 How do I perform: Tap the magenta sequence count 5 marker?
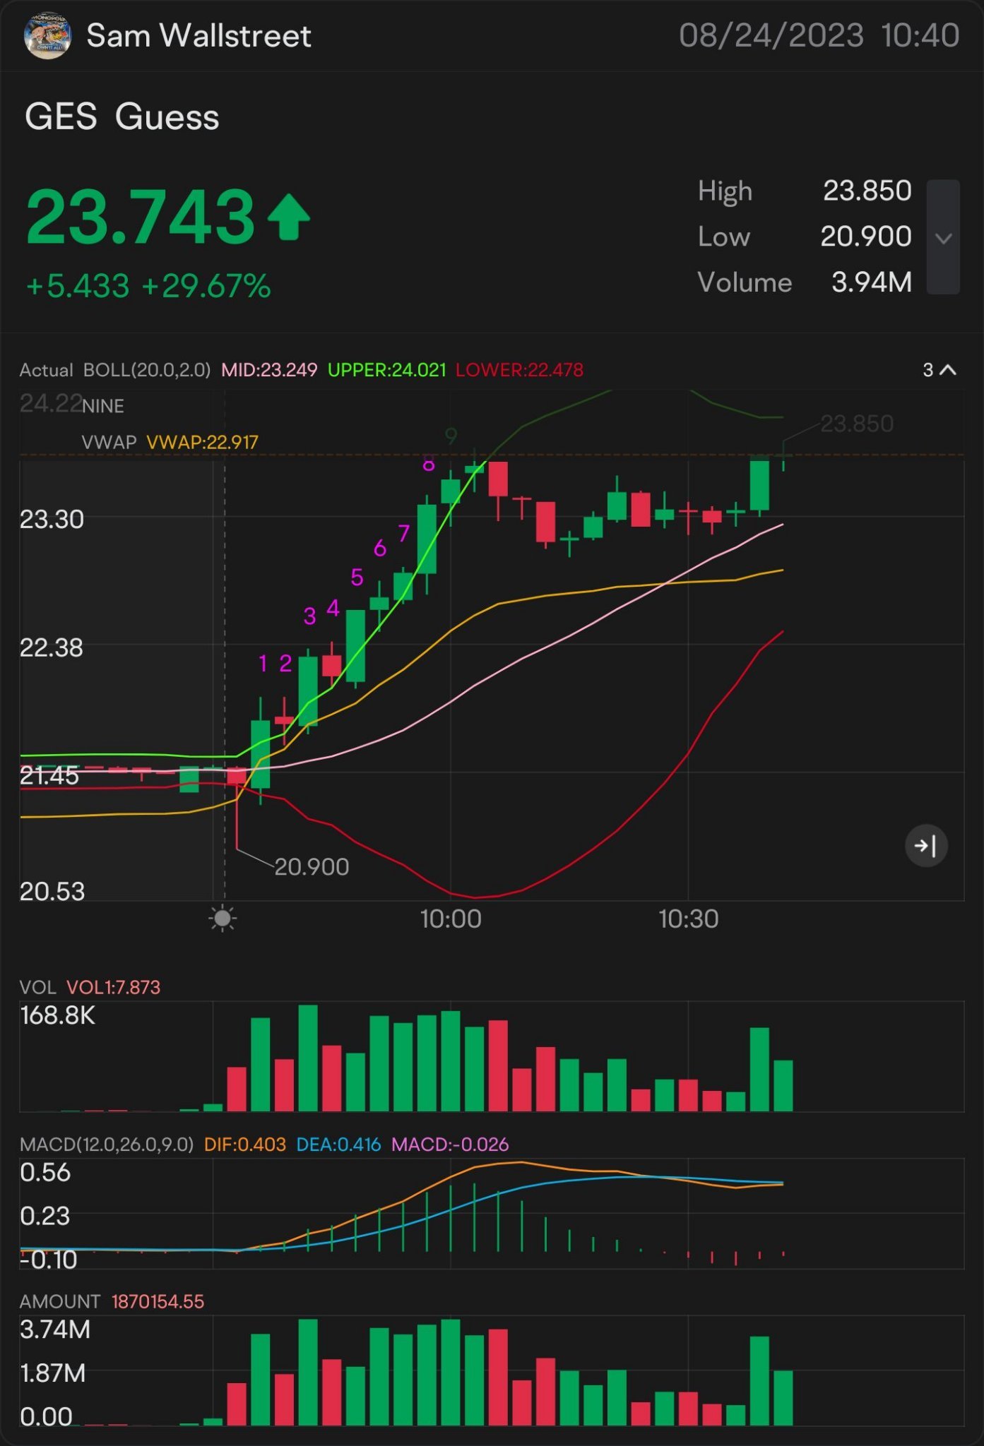pos(357,577)
